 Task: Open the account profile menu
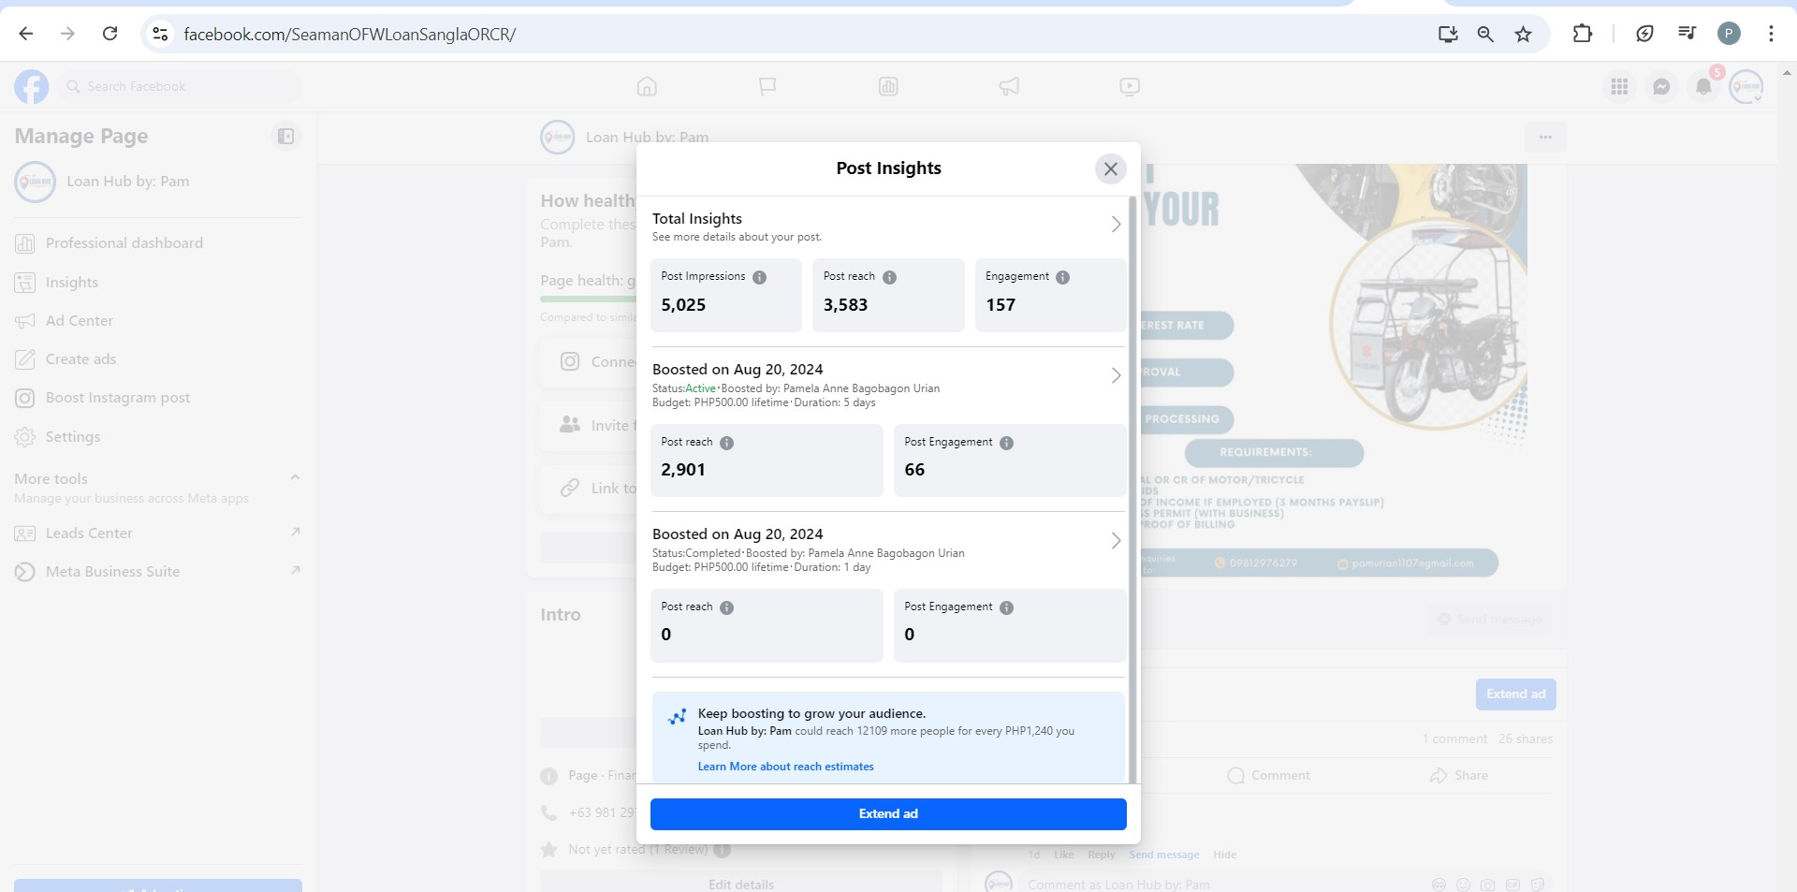click(1746, 87)
